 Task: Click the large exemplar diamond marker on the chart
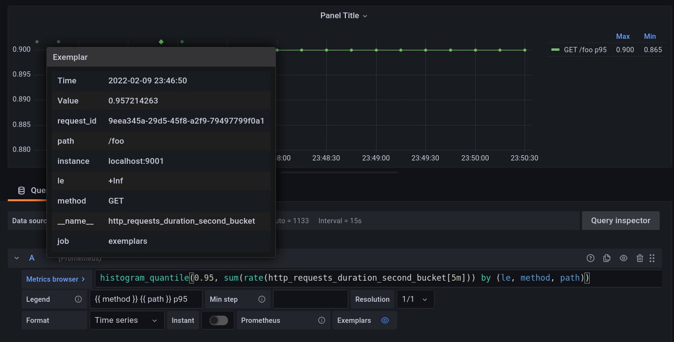tap(161, 42)
